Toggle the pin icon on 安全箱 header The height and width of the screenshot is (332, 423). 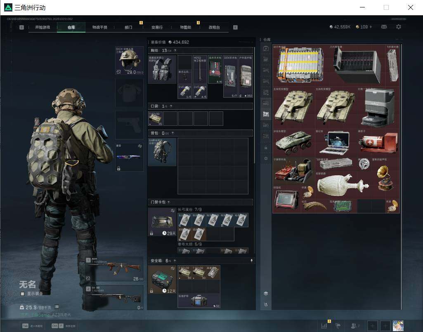(x=251, y=261)
